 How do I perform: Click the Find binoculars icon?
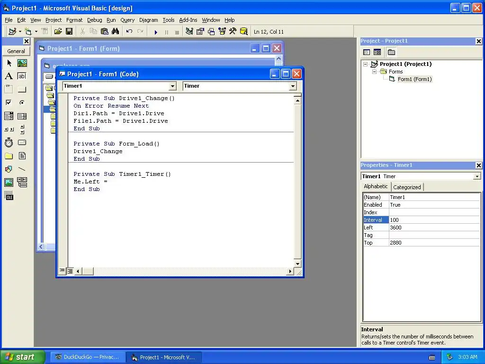click(x=116, y=31)
